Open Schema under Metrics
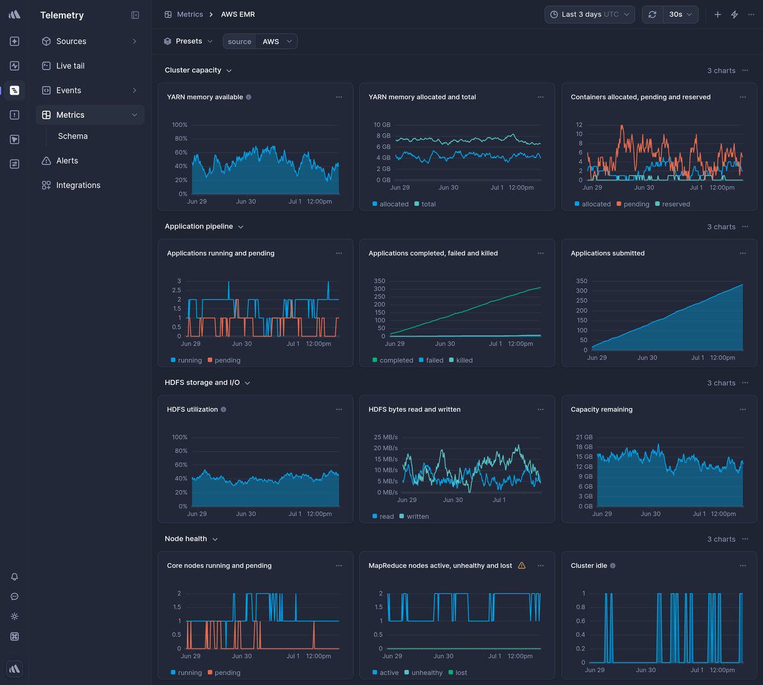The height and width of the screenshot is (685, 763). (73, 136)
